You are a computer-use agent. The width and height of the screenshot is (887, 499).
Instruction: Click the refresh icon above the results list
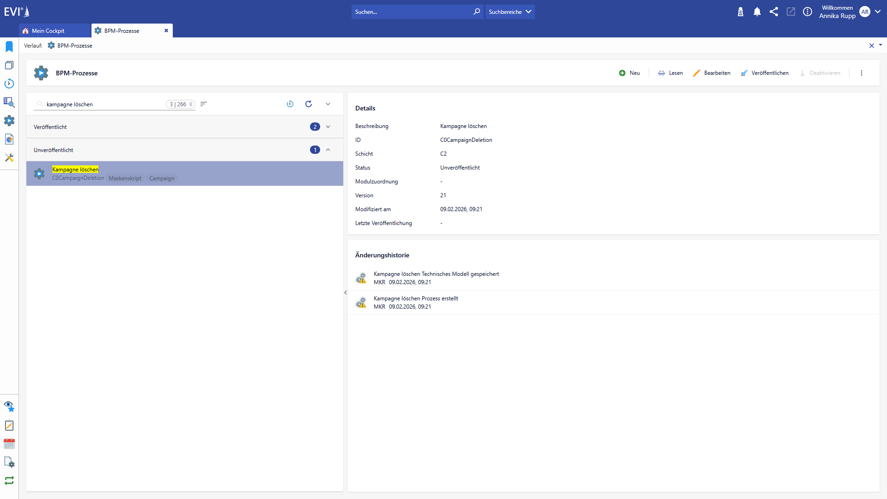point(309,104)
